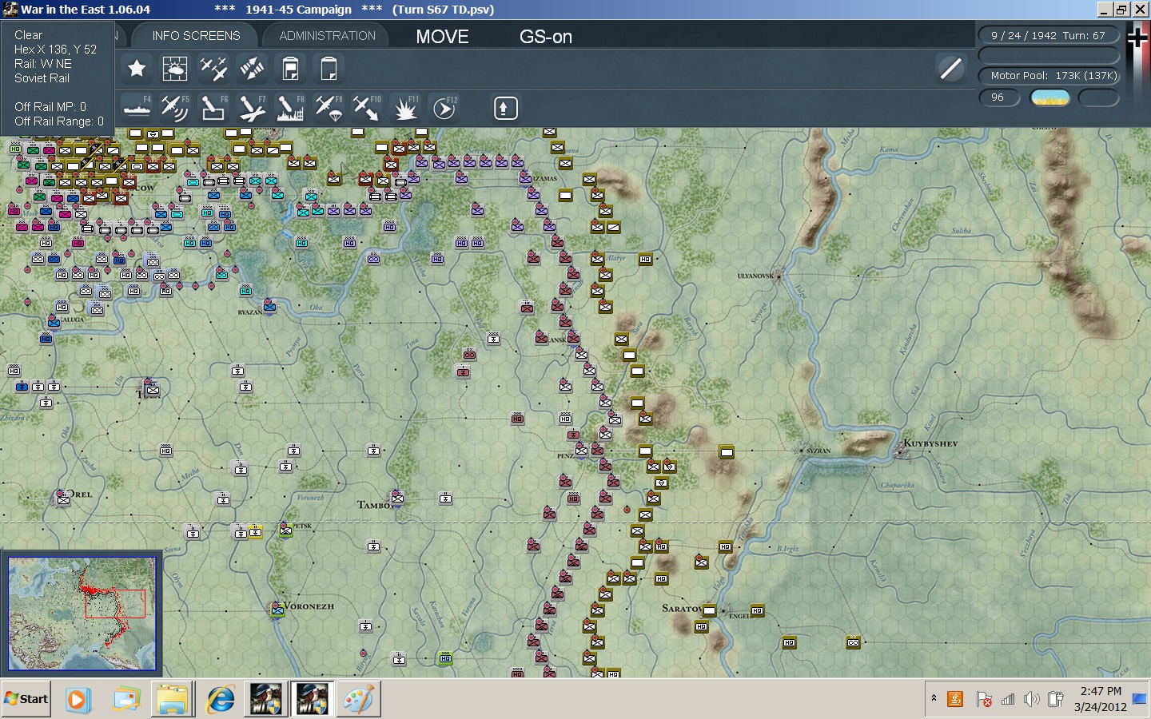Select the unit counter at Voronezh

tap(277, 610)
